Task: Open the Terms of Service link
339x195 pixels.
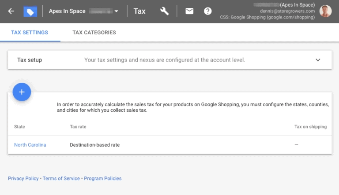Action: (61, 178)
